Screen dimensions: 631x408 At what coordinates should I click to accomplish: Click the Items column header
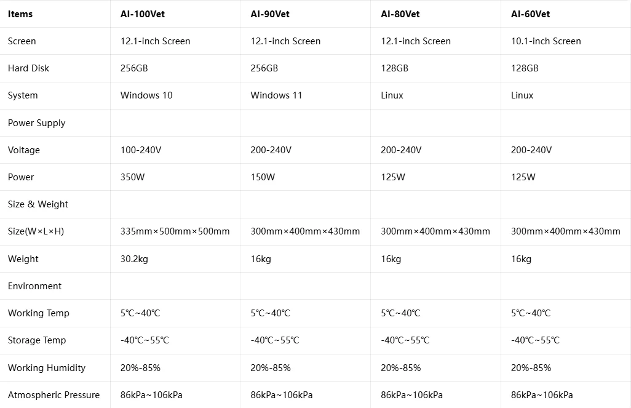[20, 14]
